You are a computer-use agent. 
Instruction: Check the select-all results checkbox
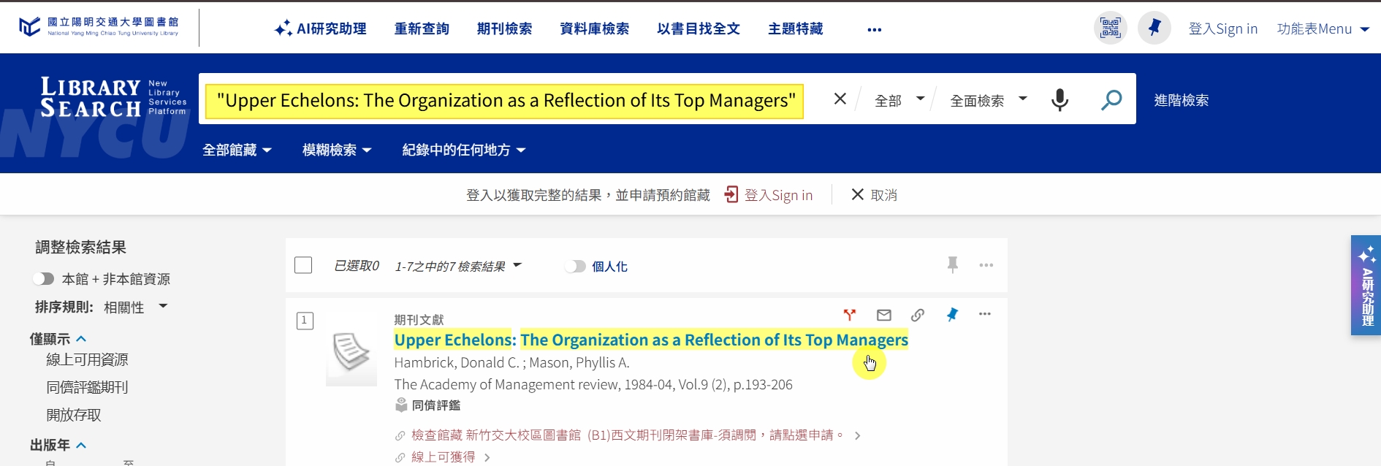click(x=303, y=265)
